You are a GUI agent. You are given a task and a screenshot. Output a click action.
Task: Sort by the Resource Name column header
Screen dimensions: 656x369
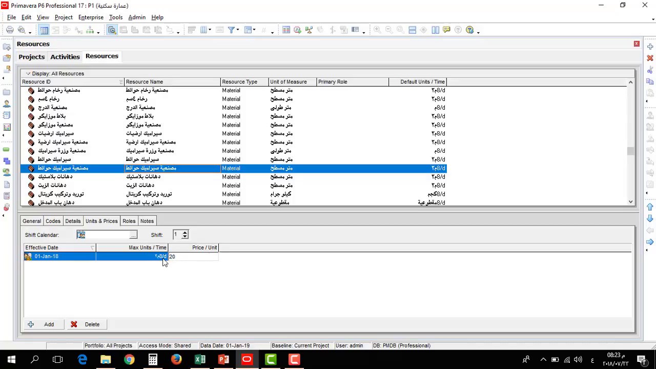point(172,82)
